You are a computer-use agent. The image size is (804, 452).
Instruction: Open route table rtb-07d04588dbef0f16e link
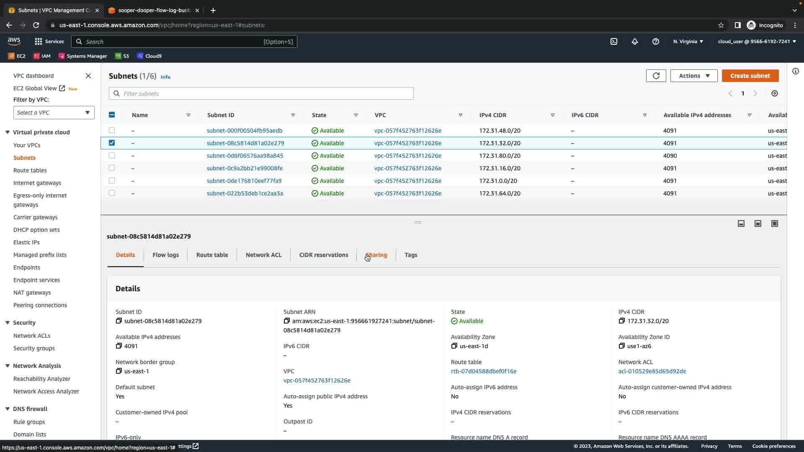pyautogui.click(x=483, y=371)
